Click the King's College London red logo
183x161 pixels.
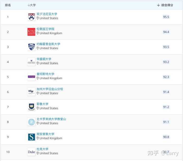click(x=31, y=32)
